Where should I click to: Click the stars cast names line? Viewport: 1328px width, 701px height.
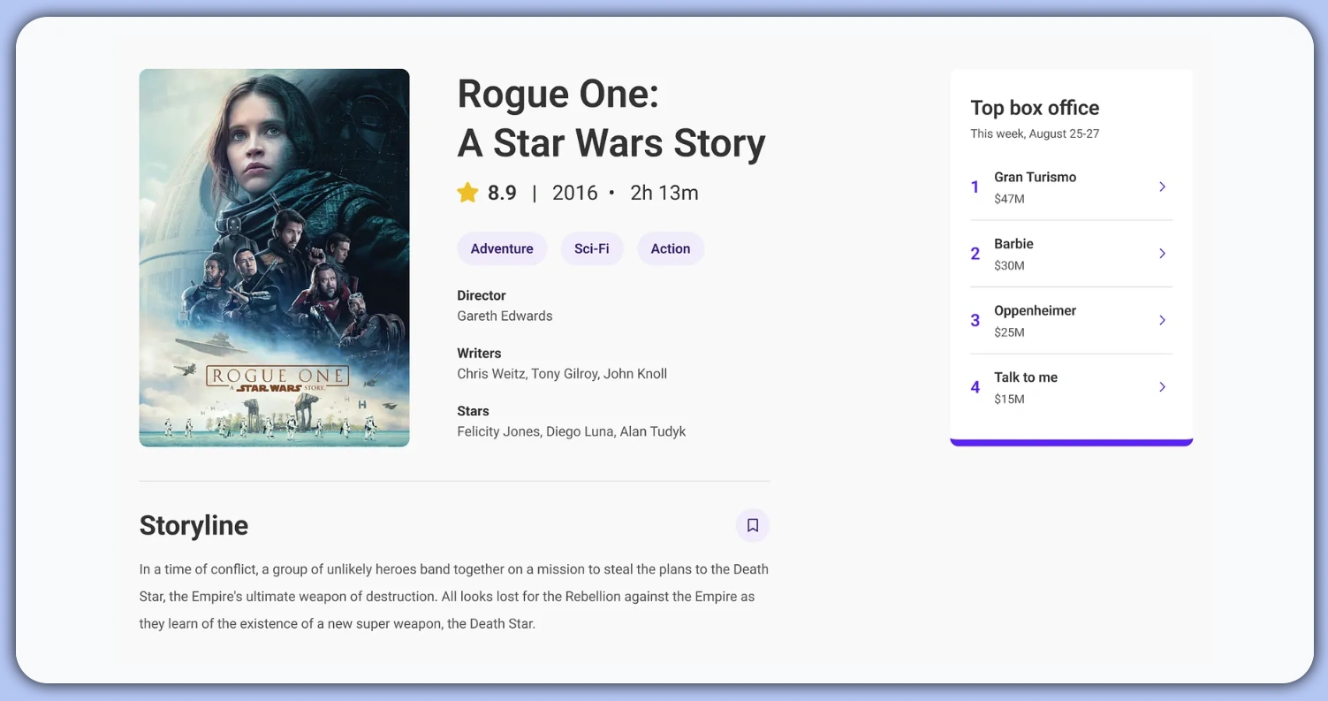click(571, 431)
